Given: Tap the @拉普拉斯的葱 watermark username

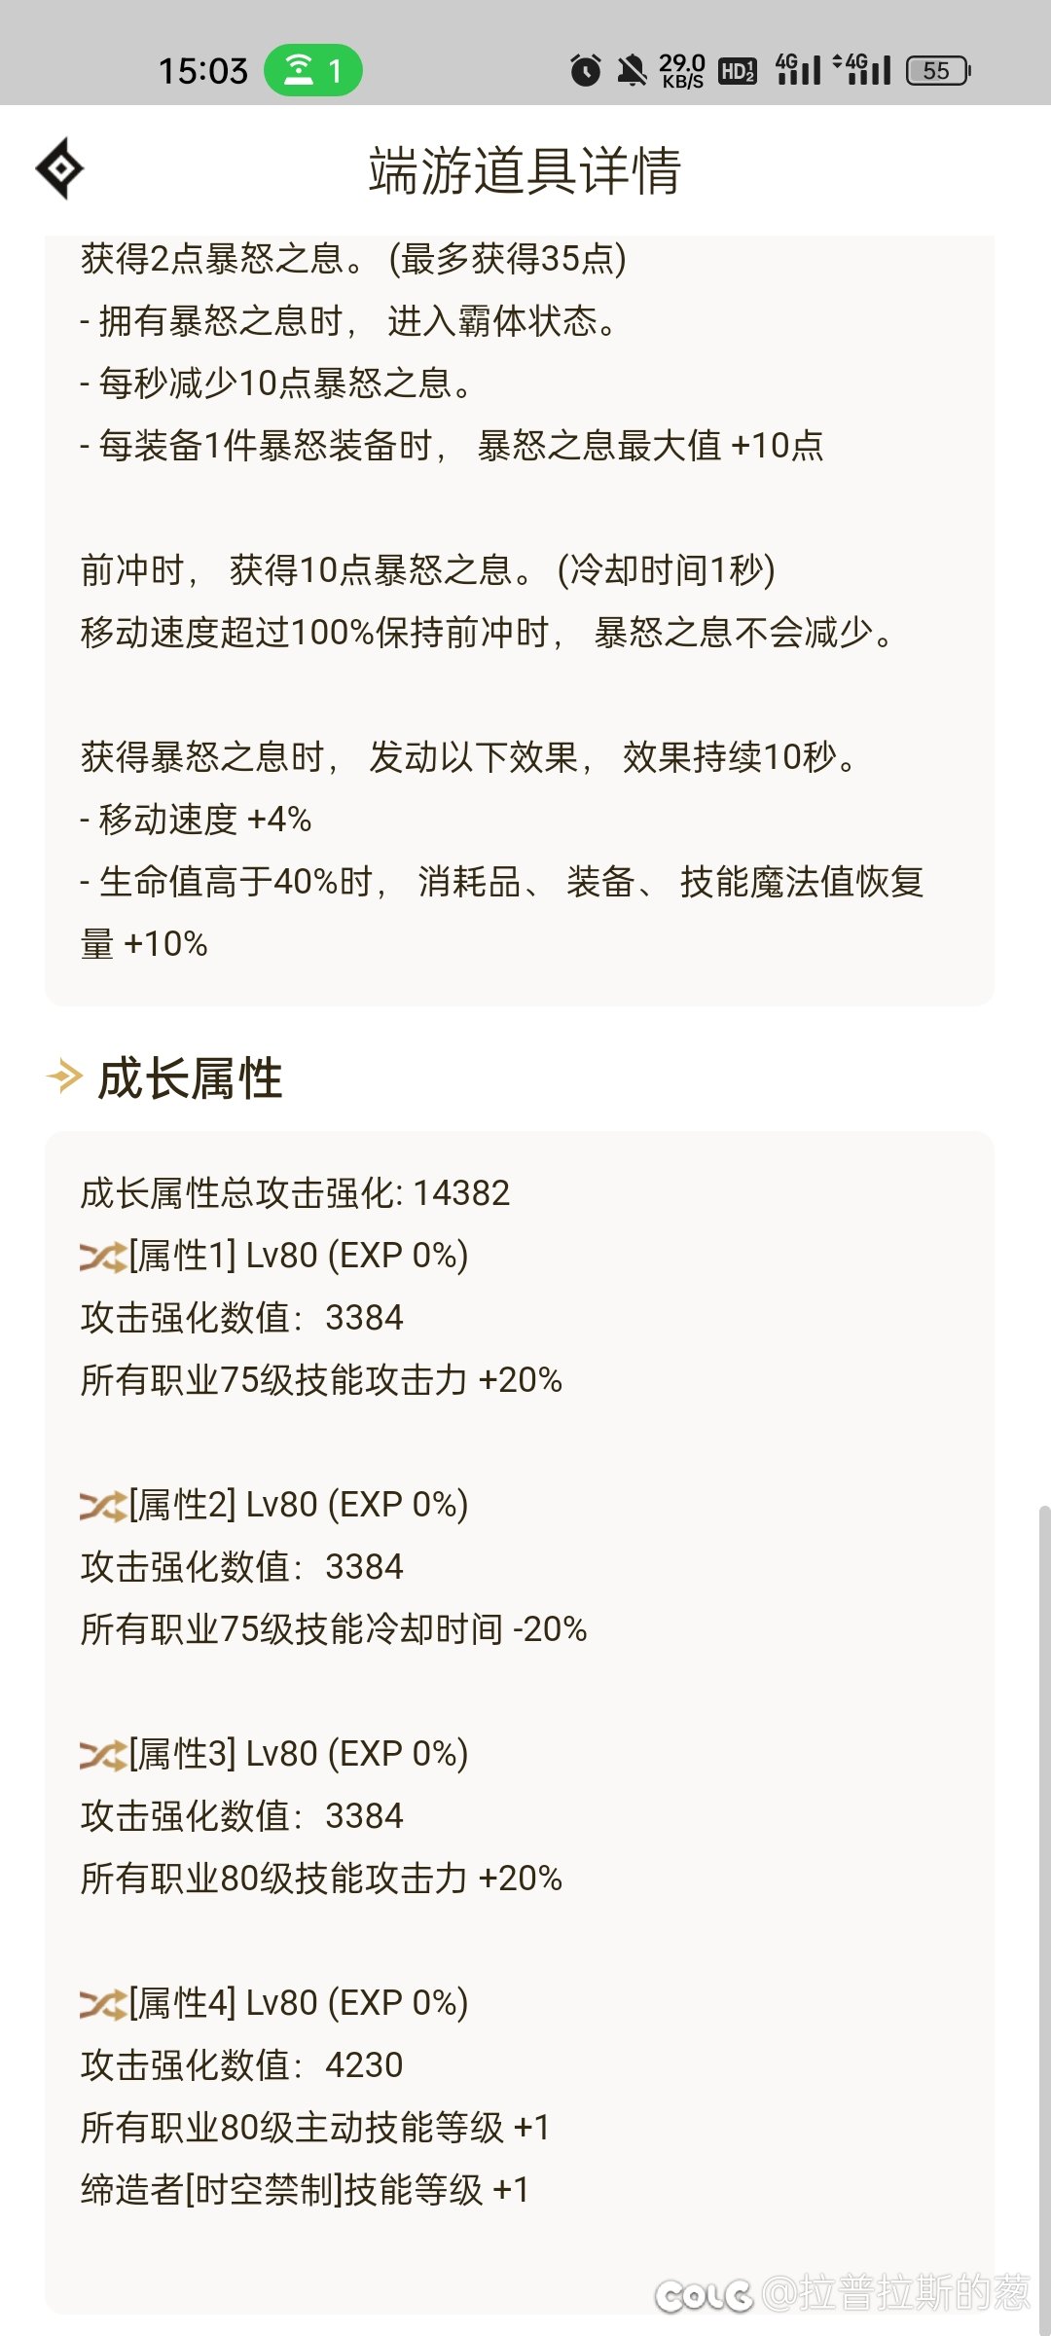Looking at the screenshot, I should click(x=895, y=2293).
